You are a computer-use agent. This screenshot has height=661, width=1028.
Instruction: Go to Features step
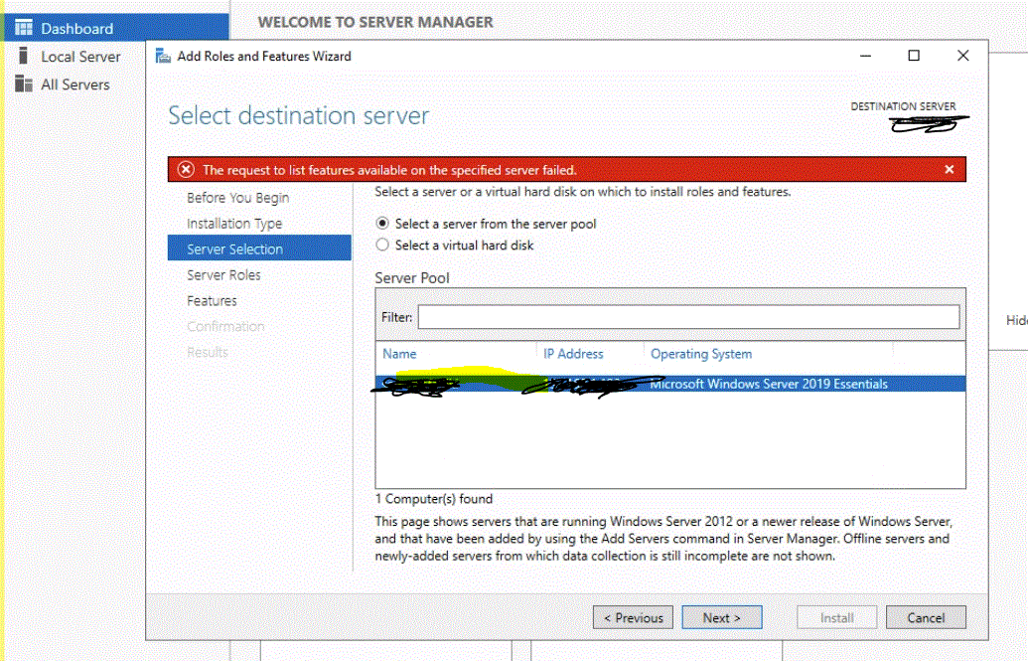(x=212, y=300)
